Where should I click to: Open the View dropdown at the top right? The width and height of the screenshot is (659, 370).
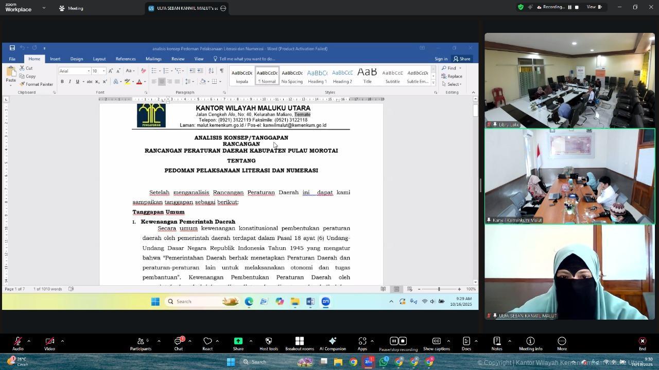pos(594,7)
